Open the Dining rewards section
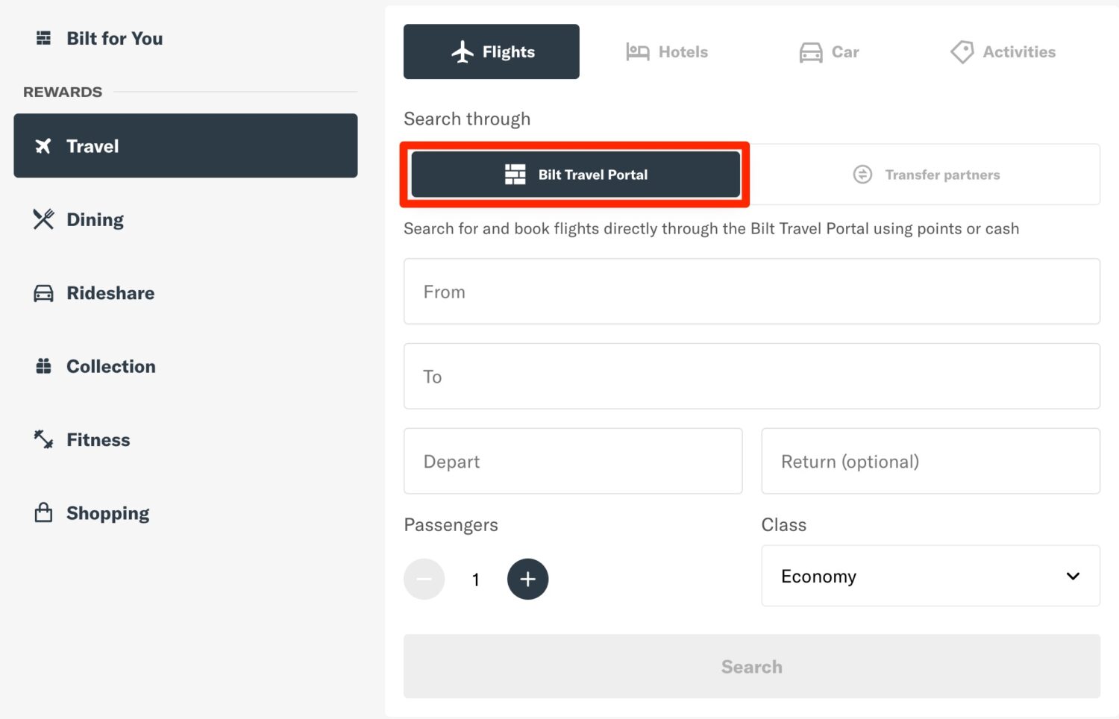Viewport: 1119px width, 719px height. pos(43,219)
